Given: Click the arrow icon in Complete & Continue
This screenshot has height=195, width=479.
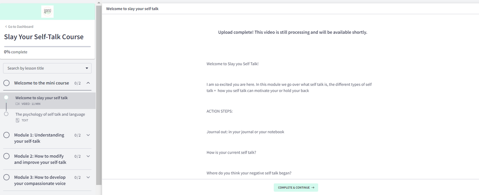Looking at the screenshot, I should (x=313, y=188).
